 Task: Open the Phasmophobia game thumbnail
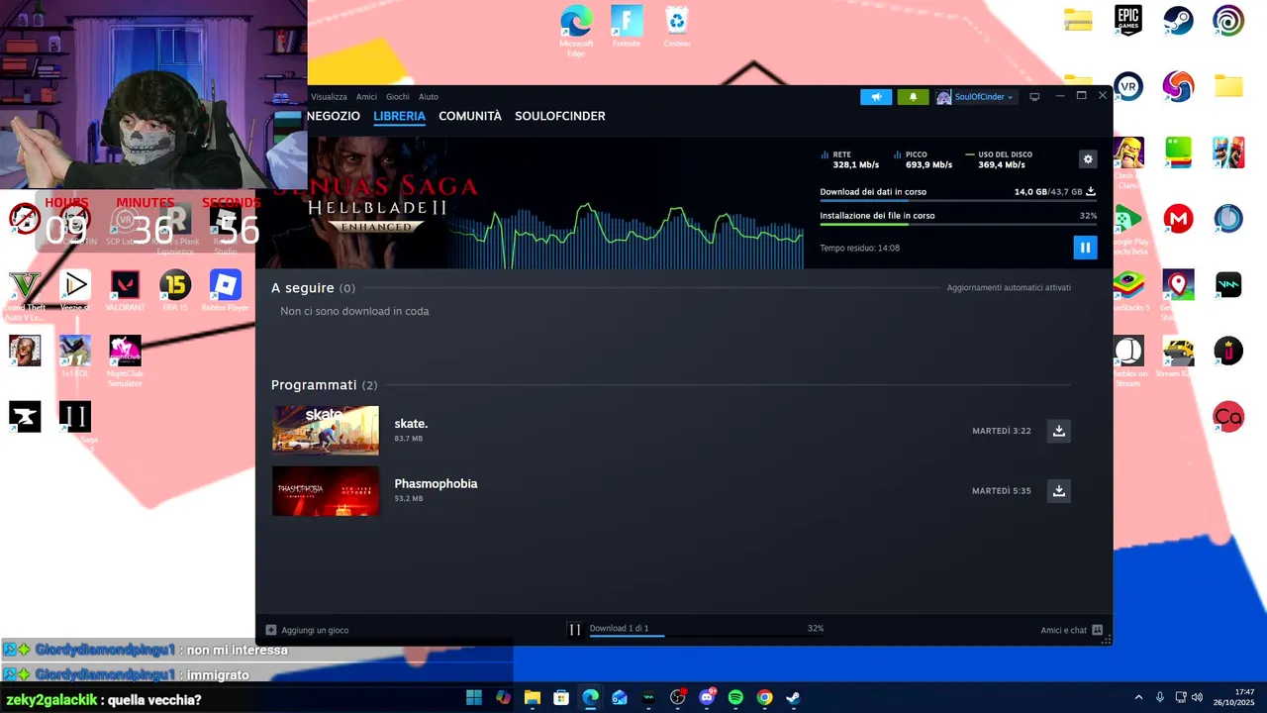click(x=326, y=491)
